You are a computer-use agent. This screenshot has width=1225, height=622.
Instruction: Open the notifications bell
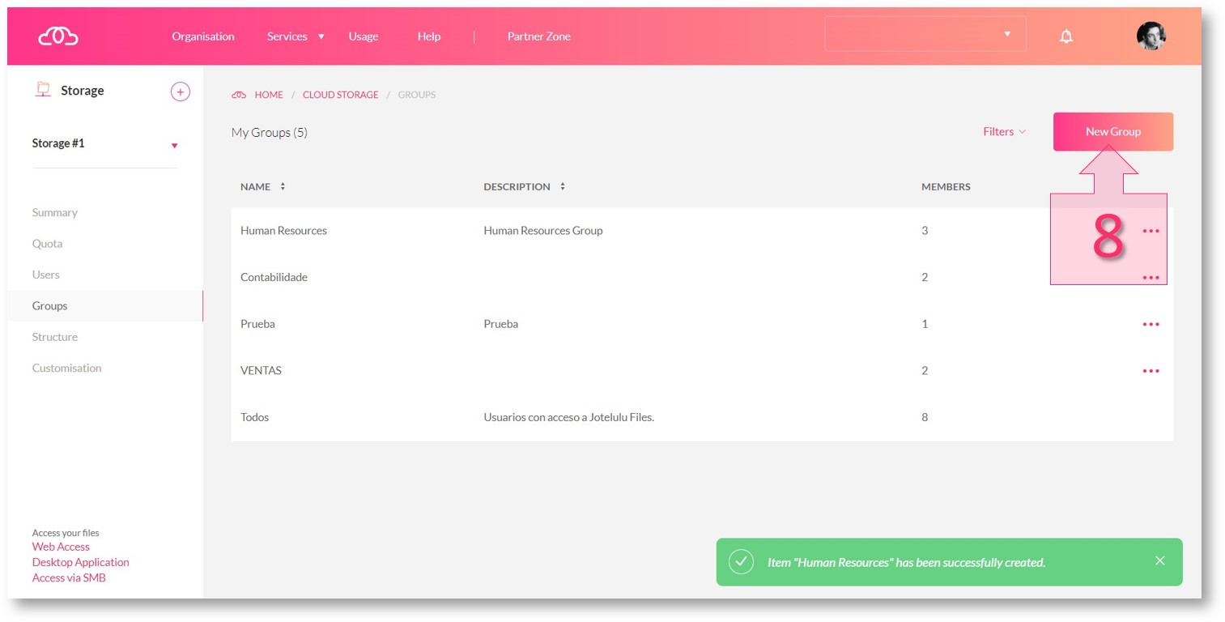tap(1066, 36)
